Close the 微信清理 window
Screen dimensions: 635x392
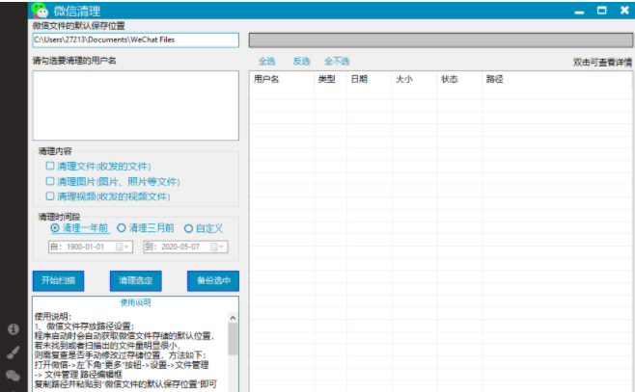[x=624, y=10]
